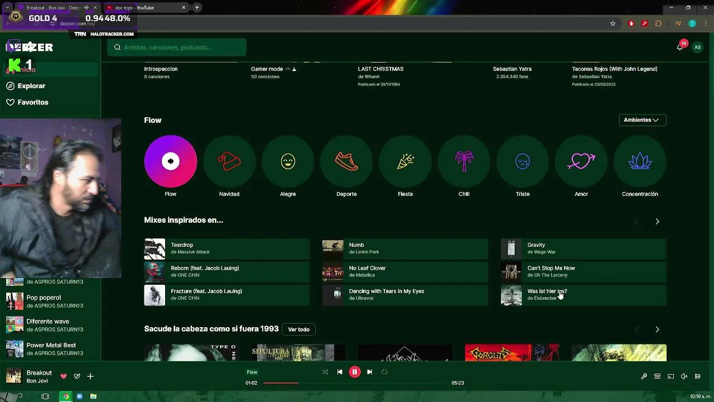Select the Deporte sneaker mood
714x402 pixels.
(x=346, y=161)
